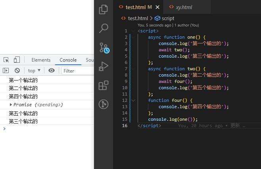
Task: Toggle the device toolbar in DevTools
Action: (x=17, y=60)
